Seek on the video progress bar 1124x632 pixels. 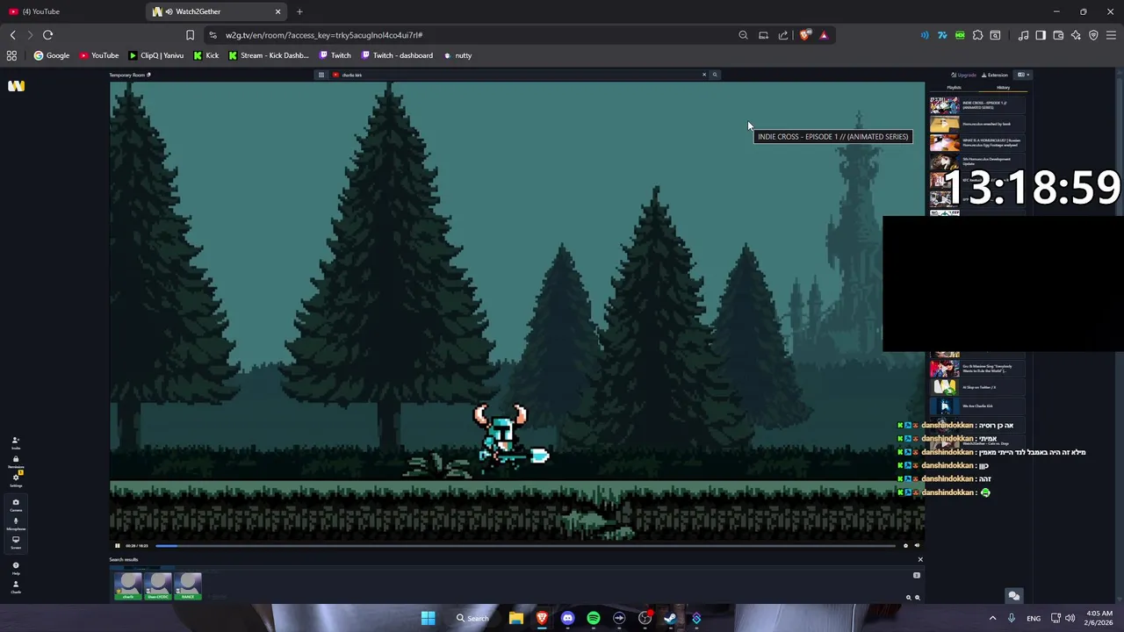click(525, 546)
